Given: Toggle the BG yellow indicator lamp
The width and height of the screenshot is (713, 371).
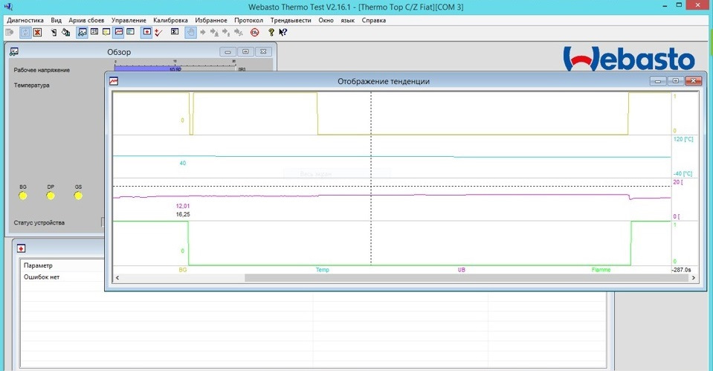Looking at the screenshot, I should (23, 196).
